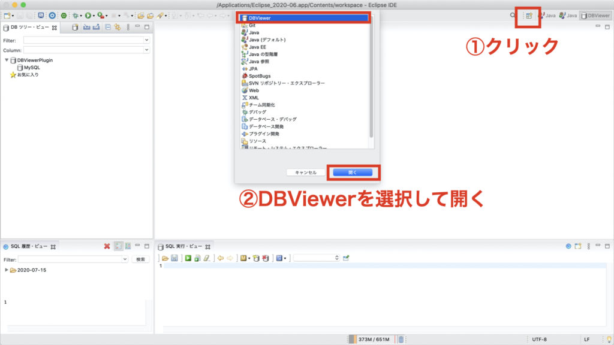Roll back with the red-marked cylinder icon
This screenshot has width=614, height=345.
pos(266,258)
